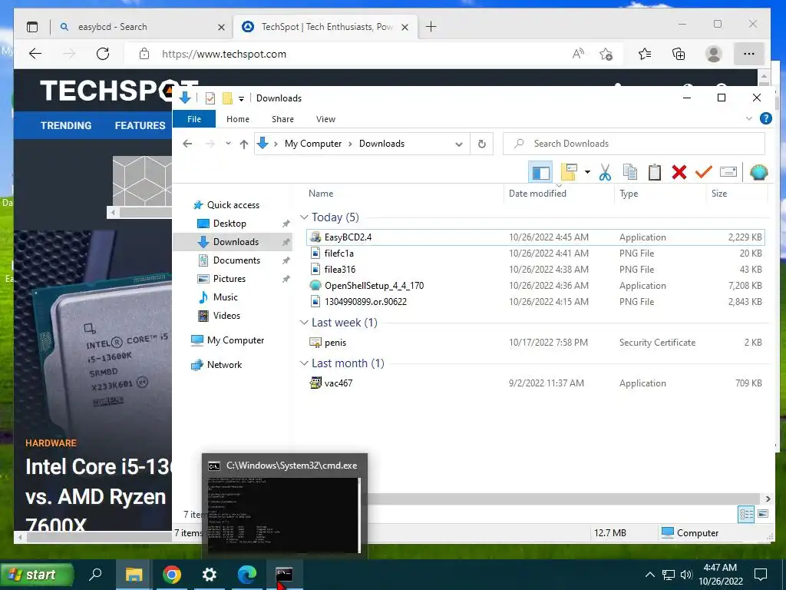Select the filea316 PNG file

click(535, 270)
